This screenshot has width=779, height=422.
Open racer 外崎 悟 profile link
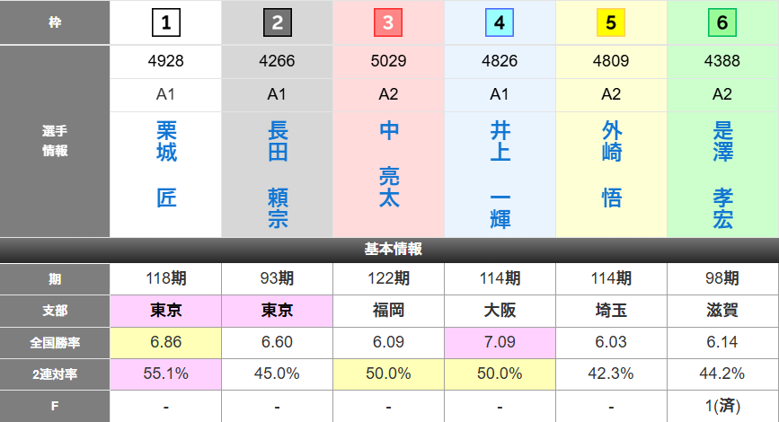tap(611, 165)
